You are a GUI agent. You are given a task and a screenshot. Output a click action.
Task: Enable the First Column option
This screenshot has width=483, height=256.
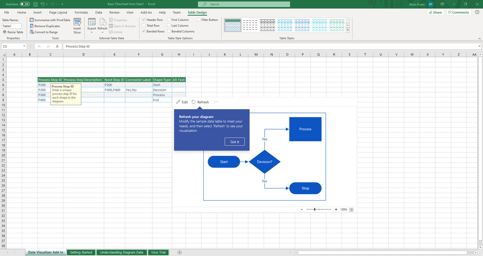tap(169, 19)
